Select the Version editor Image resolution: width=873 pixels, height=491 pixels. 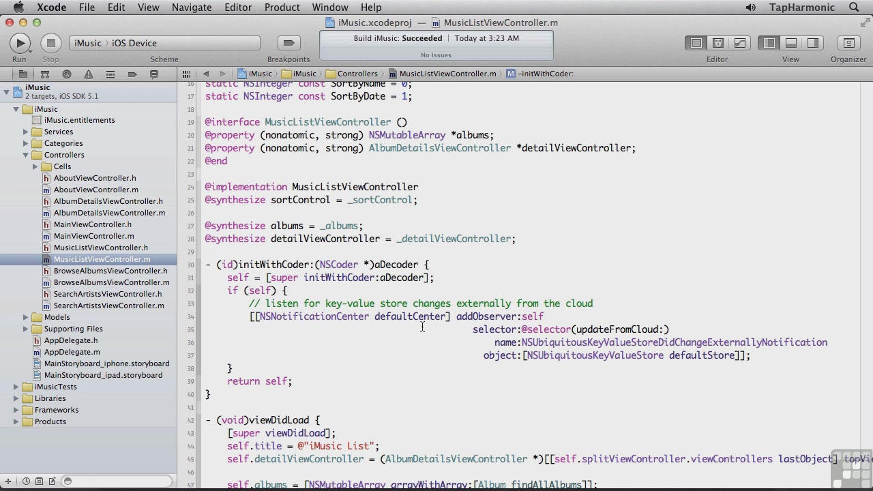[740, 43]
